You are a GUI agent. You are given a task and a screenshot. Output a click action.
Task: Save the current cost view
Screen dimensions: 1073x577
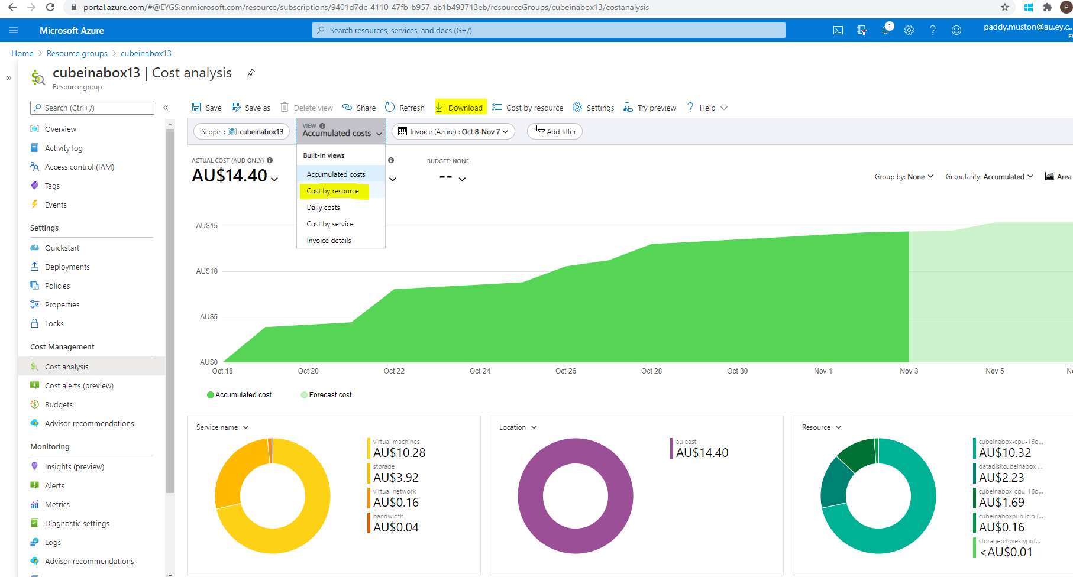pos(207,108)
